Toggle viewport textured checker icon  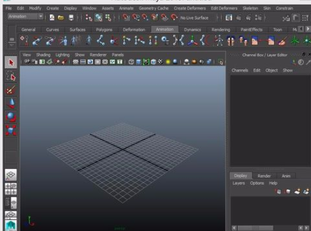click(160, 62)
